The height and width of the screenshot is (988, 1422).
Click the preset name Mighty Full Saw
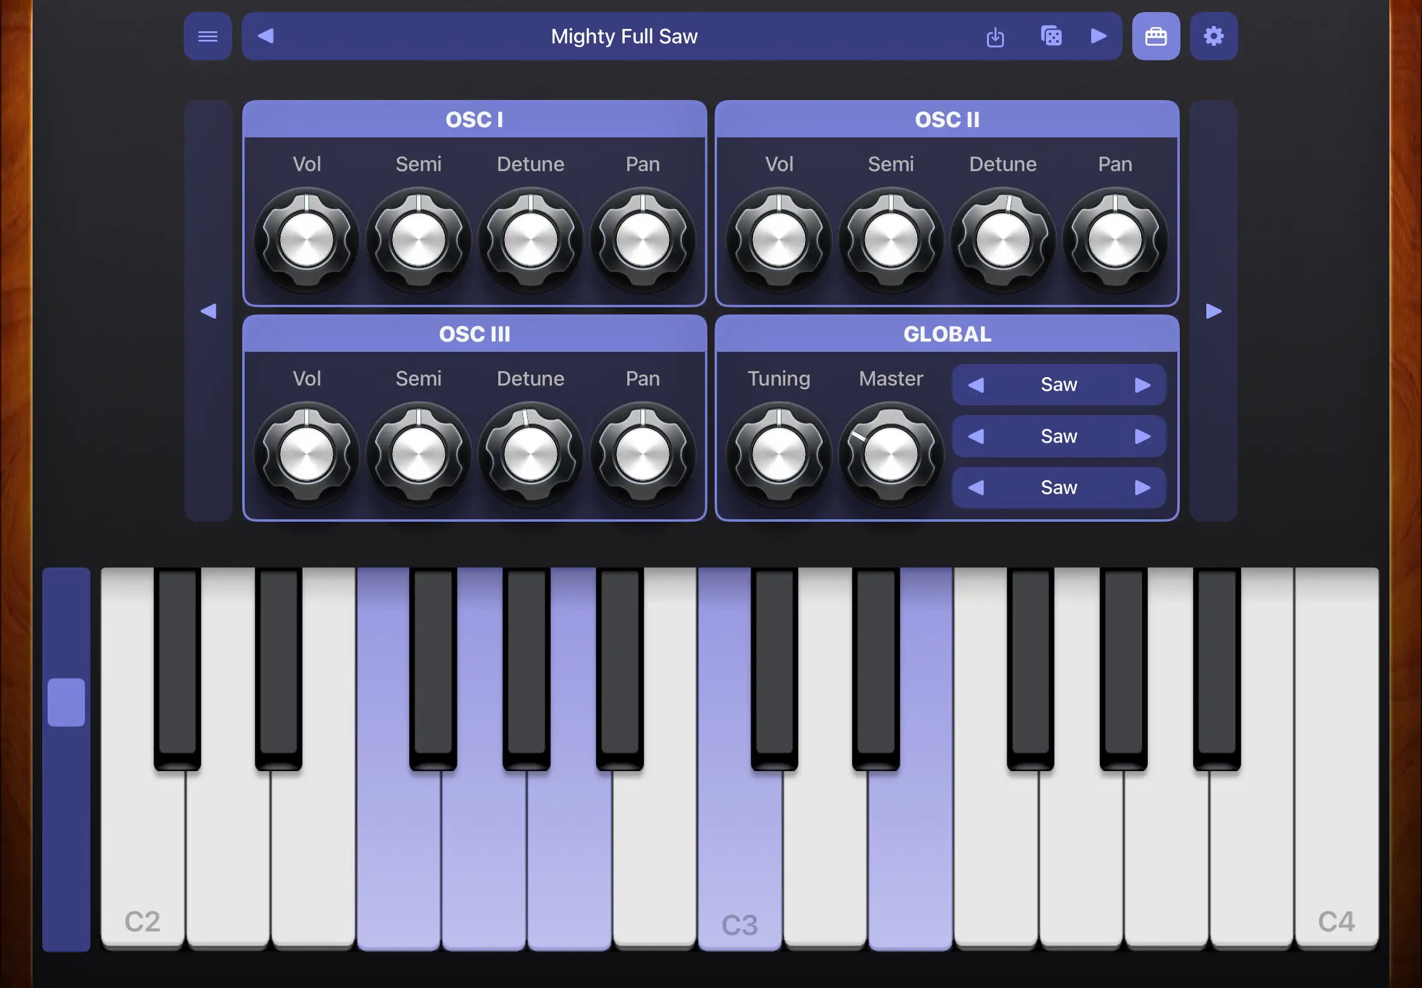624,37
